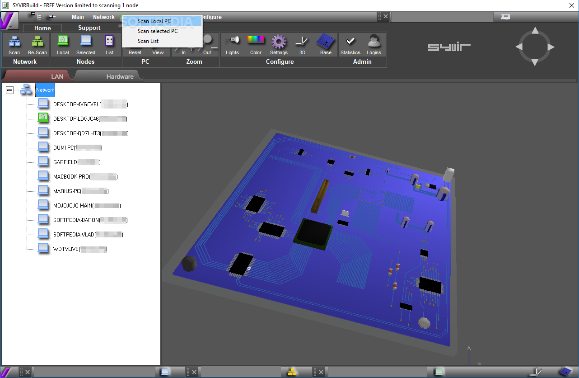This screenshot has height=378, width=579.
Task: Select DESKTOP-QD7LHT3 in the tree
Action: (91, 133)
